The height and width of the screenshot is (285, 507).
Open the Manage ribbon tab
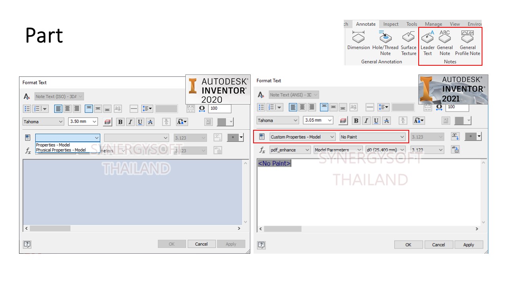pos(433,24)
